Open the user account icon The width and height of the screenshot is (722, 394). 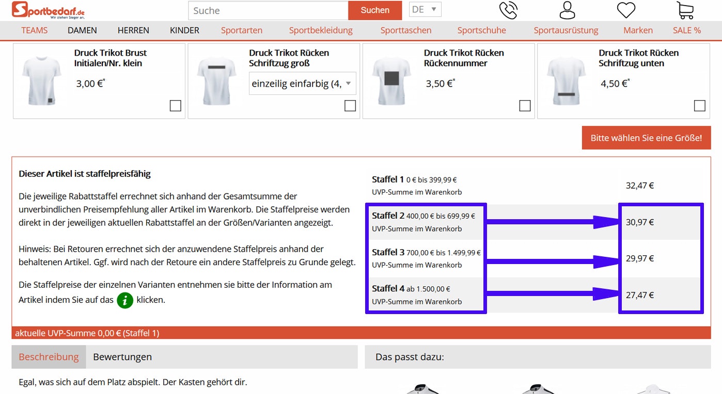[x=567, y=10]
